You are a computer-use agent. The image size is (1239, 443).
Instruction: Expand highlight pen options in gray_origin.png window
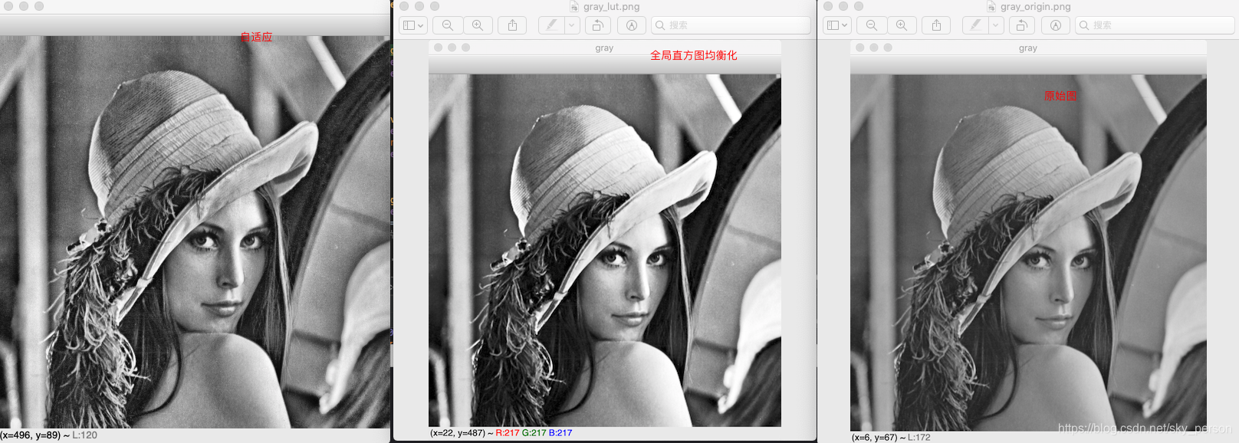tap(996, 25)
